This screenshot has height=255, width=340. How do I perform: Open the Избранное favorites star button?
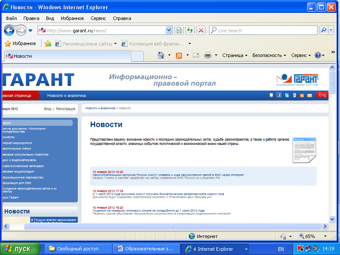[x=20, y=44]
